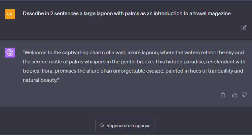Viewport: 252px width, 135px height.
Task: Click the response line starting with 'Welcome to'
Action: tap(133, 53)
